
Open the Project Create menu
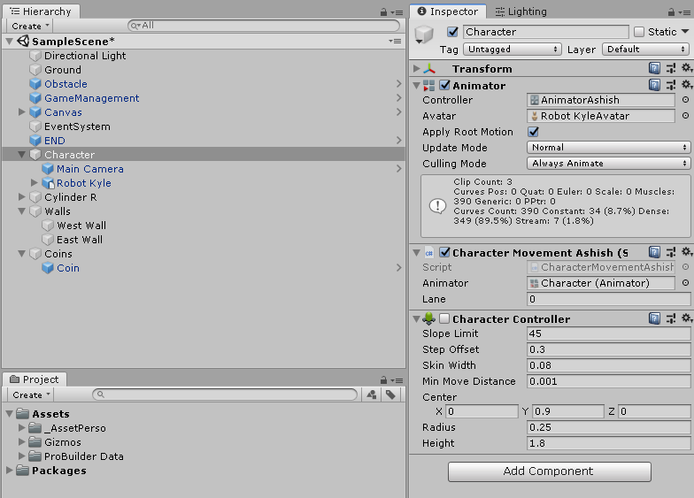[31, 395]
